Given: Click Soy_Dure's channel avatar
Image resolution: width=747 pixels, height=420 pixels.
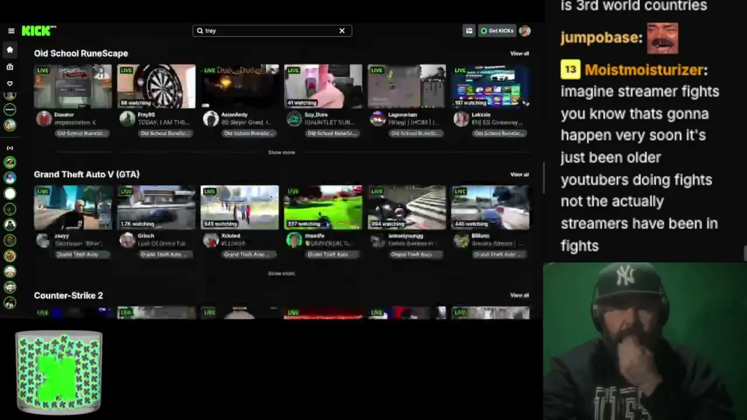Looking at the screenshot, I should pos(294,119).
